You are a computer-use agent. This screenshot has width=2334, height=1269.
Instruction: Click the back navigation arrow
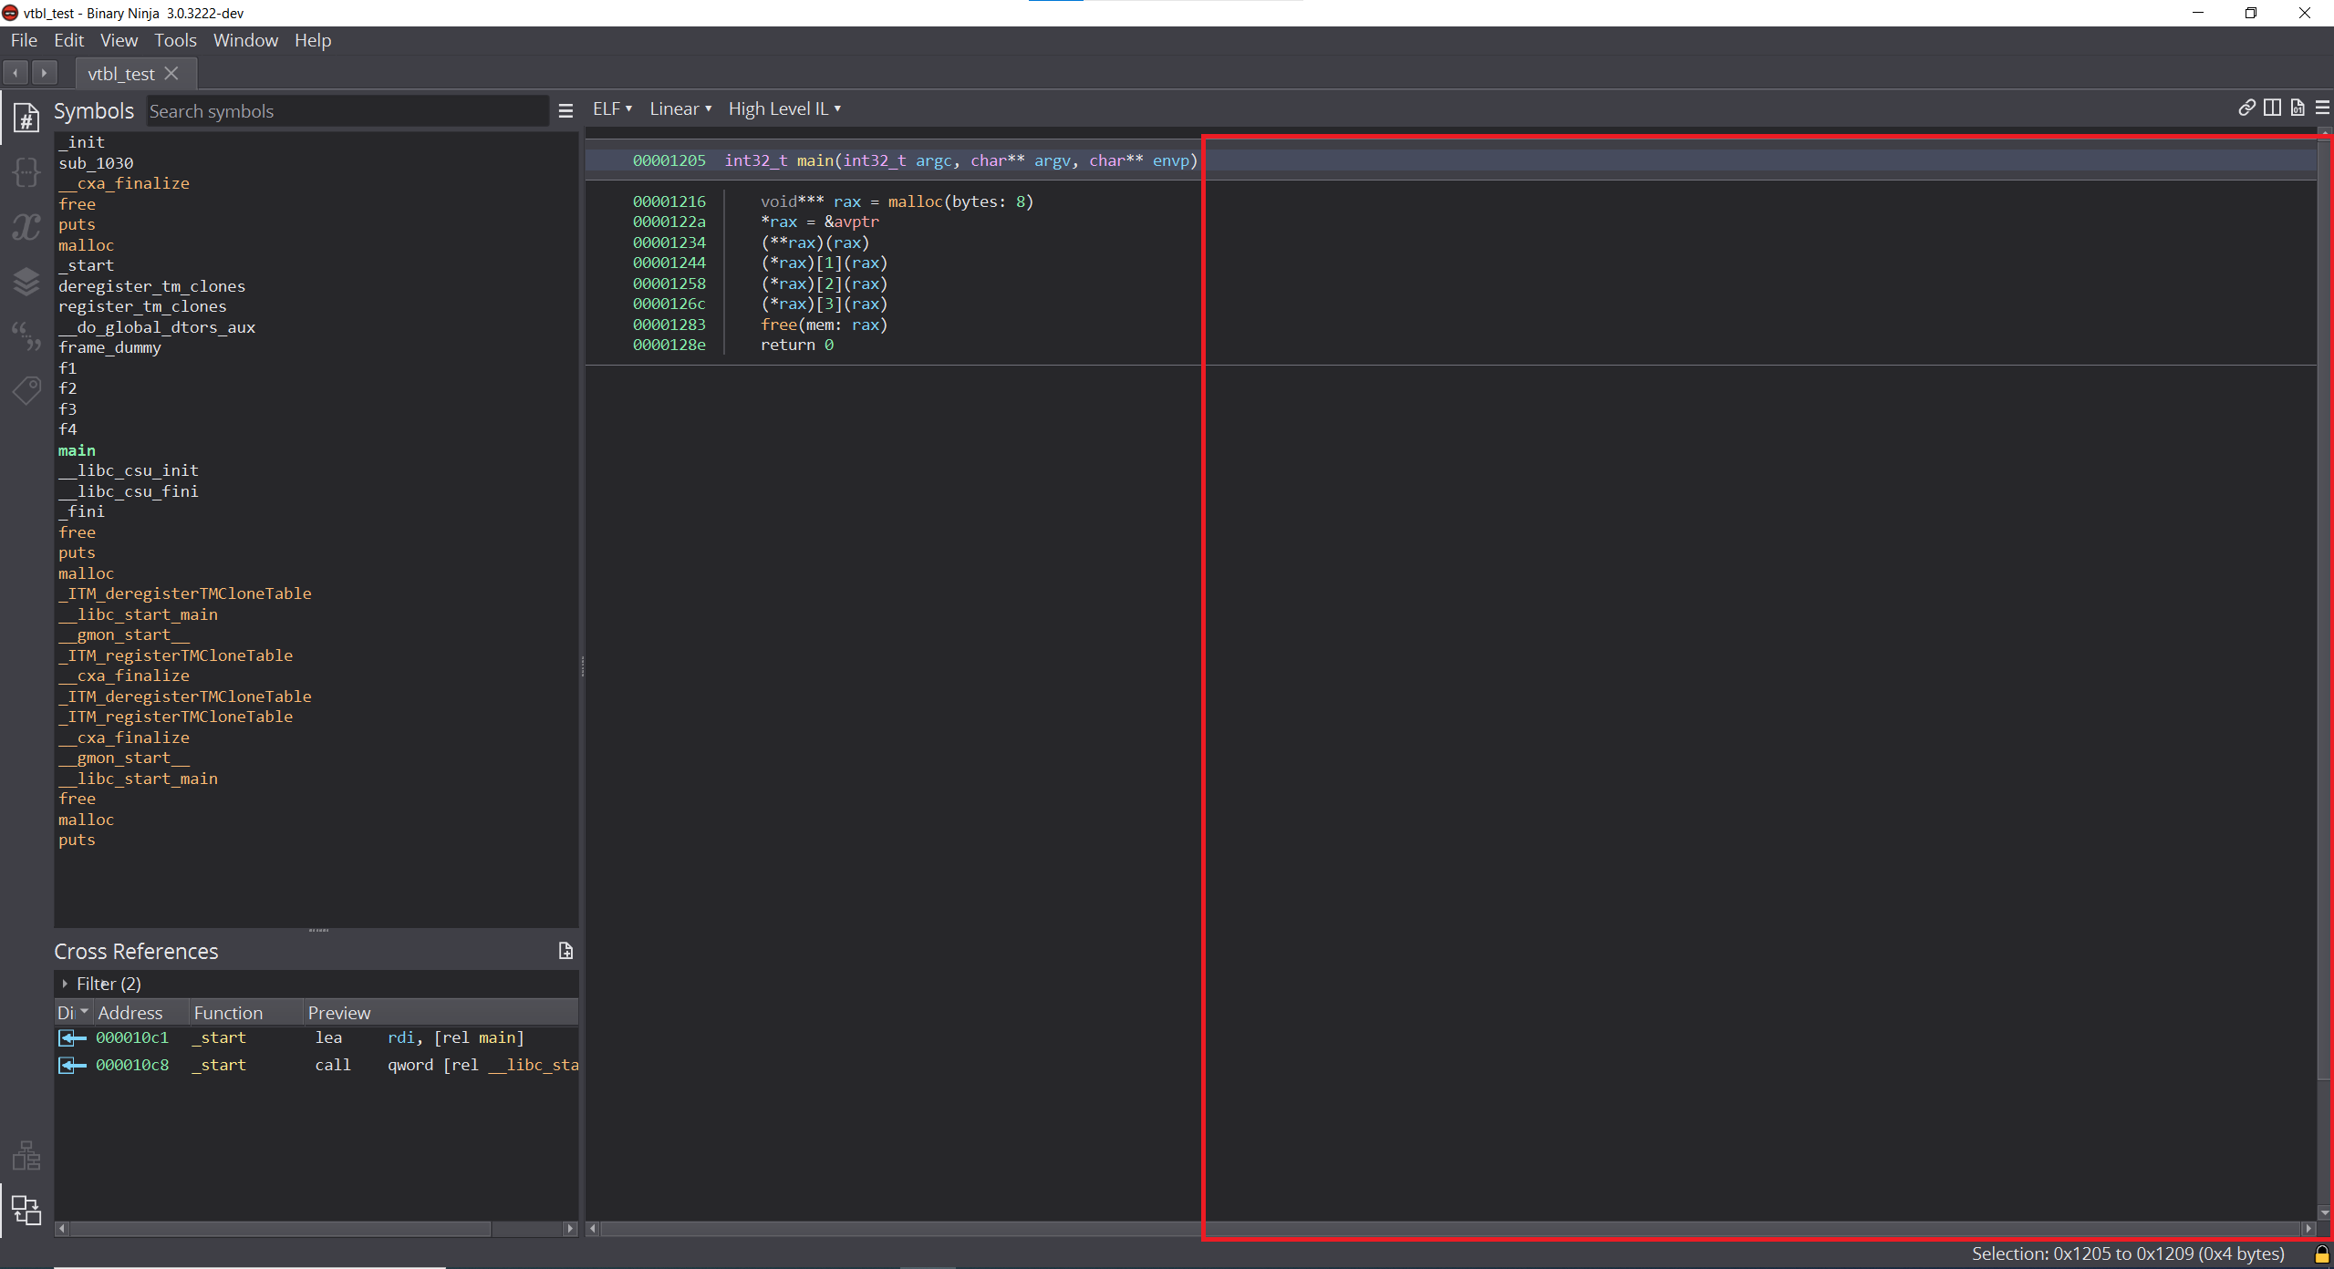coord(15,72)
